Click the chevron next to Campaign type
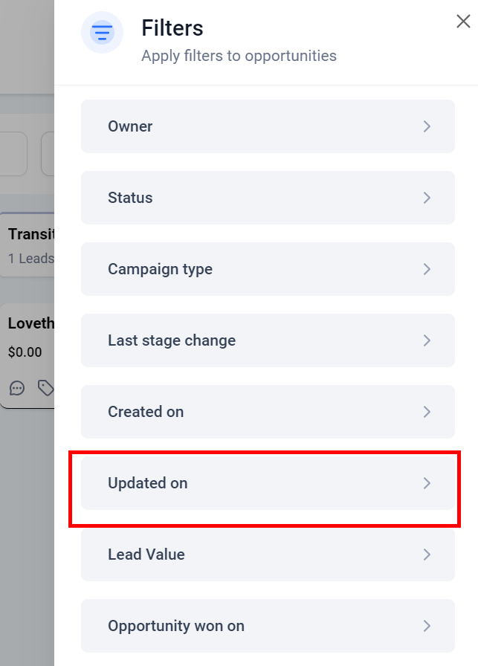478x666 pixels. tap(427, 269)
